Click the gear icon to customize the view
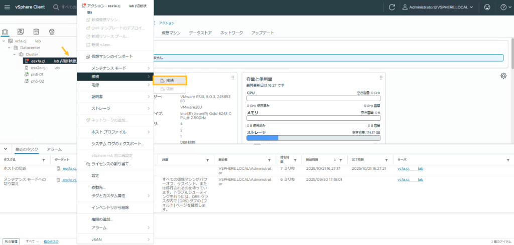 [503, 76]
